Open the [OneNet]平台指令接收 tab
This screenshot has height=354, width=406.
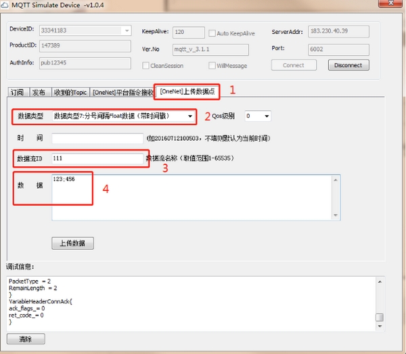[122, 92]
